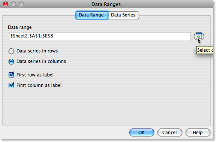The image size is (216, 142).
Task: Click the gray minimize window button
Action: 13,4
